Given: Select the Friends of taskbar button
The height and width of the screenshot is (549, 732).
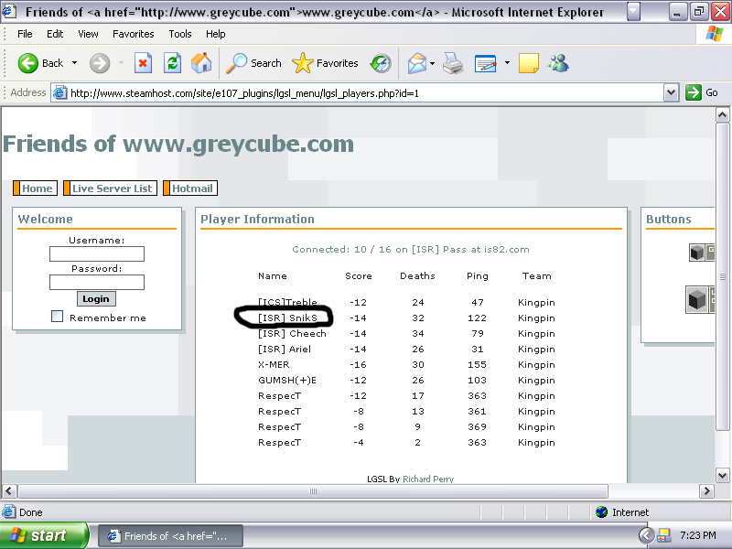Looking at the screenshot, I should click(x=170, y=536).
